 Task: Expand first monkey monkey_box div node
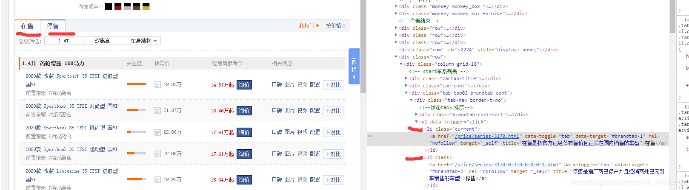396,6
